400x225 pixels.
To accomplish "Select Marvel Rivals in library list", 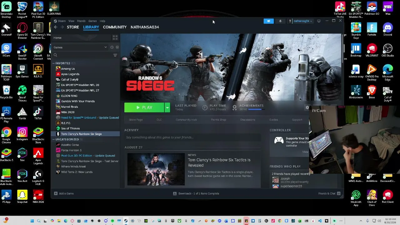I will 69,107.
